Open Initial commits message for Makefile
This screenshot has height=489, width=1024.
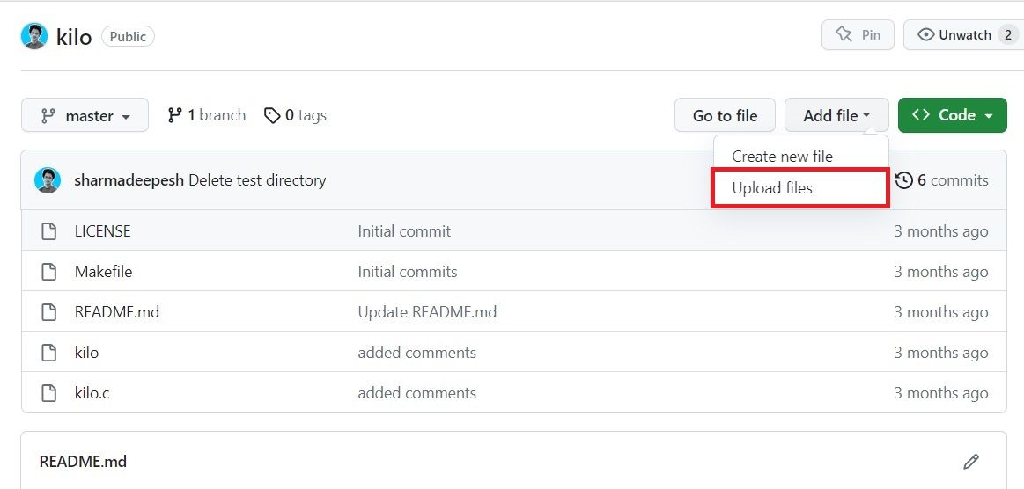pos(408,272)
